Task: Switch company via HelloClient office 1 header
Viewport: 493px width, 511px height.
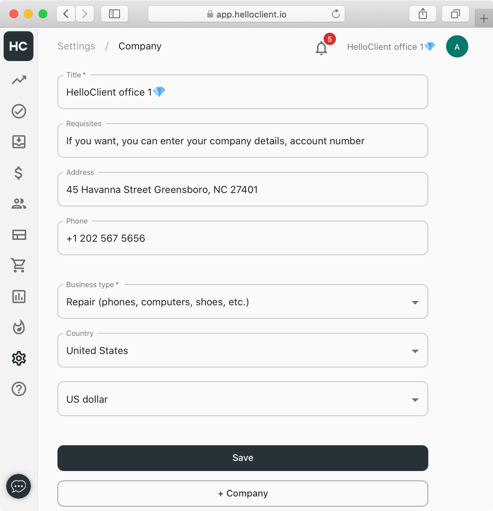Action: (391, 47)
